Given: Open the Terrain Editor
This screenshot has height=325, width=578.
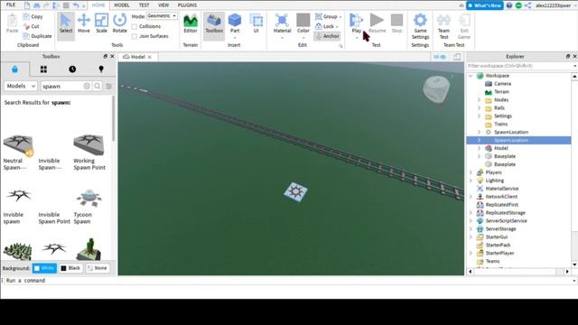Looking at the screenshot, I should [x=191, y=24].
